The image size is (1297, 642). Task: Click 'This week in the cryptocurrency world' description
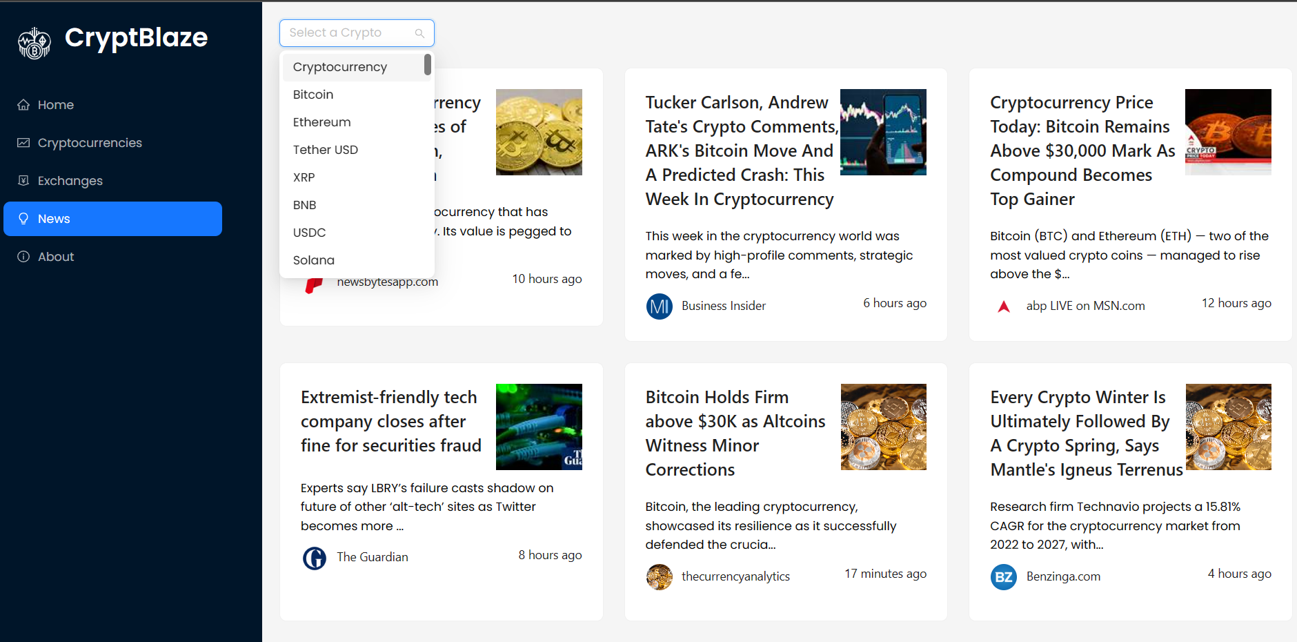pyautogui.click(x=779, y=255)
